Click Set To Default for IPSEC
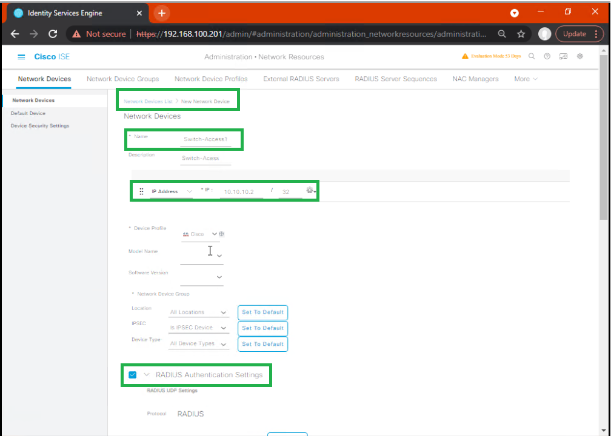Viewport: 611px width, 436px height. 262,328
